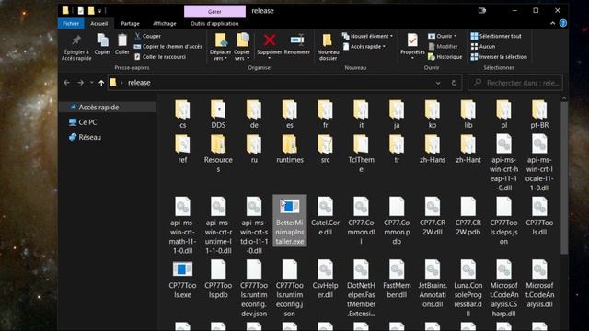
Task: Open the Outils d'application tab
Action: click(x=214, y=23)
